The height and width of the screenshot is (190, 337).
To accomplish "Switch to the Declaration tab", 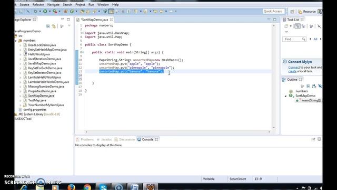I will click(x=125, y=139).
